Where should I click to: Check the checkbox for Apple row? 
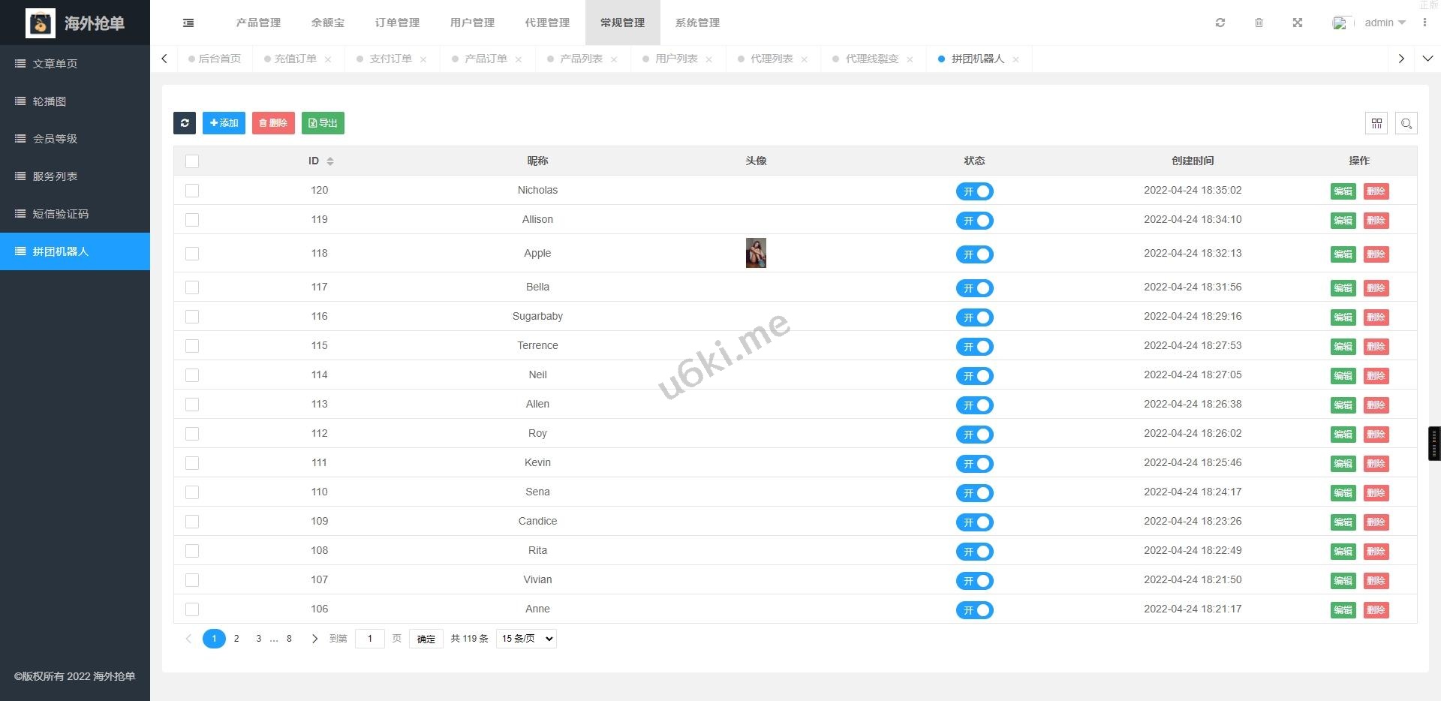[x=192, y=254]
